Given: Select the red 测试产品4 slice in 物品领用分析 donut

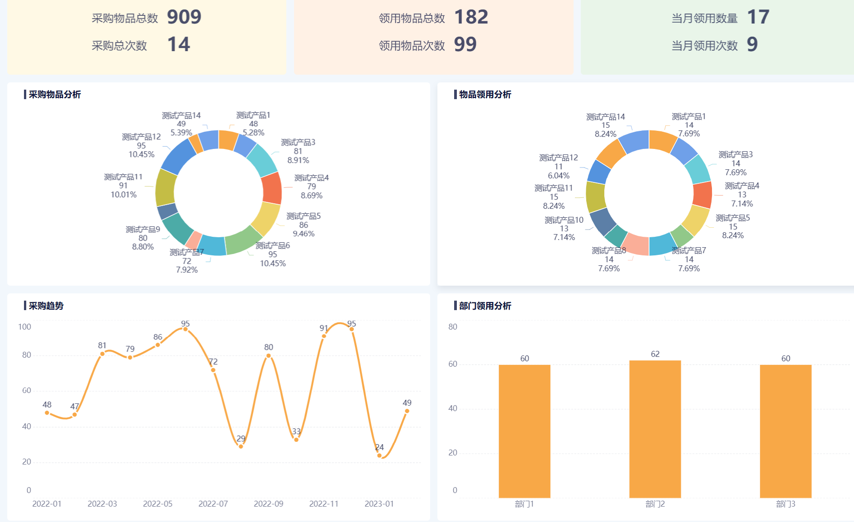Looking at the screenshot, I should [702, 196].
